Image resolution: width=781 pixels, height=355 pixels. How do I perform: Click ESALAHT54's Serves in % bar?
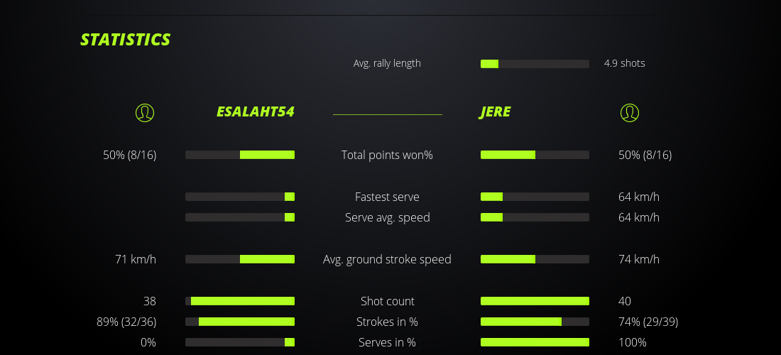coord(240,342)
